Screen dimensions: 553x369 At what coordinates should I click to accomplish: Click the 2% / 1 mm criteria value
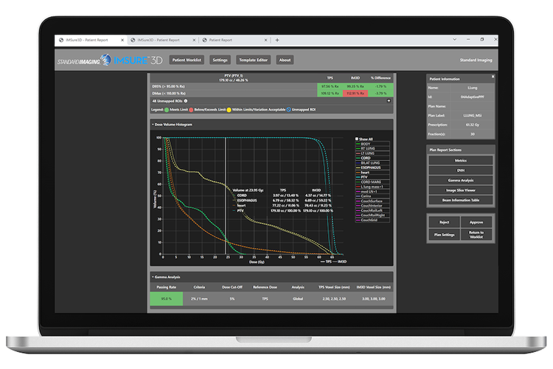[199, 299]
